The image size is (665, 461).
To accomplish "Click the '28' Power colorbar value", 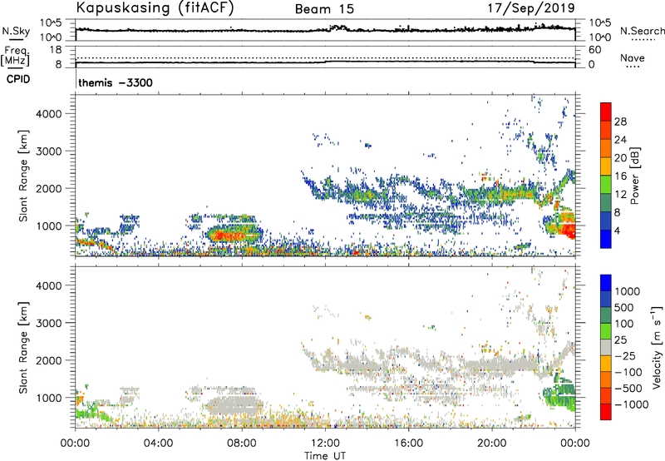I will 620,121.
